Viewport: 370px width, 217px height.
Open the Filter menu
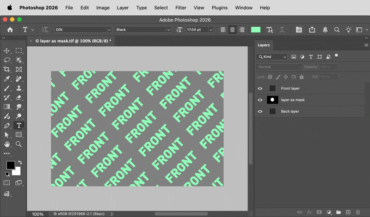(181, 8)
